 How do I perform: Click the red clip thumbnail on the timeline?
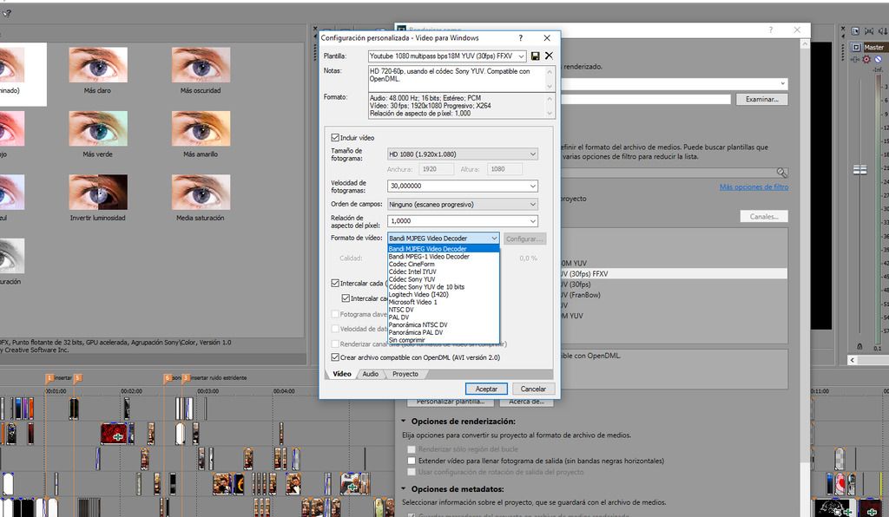coord(114,434)
